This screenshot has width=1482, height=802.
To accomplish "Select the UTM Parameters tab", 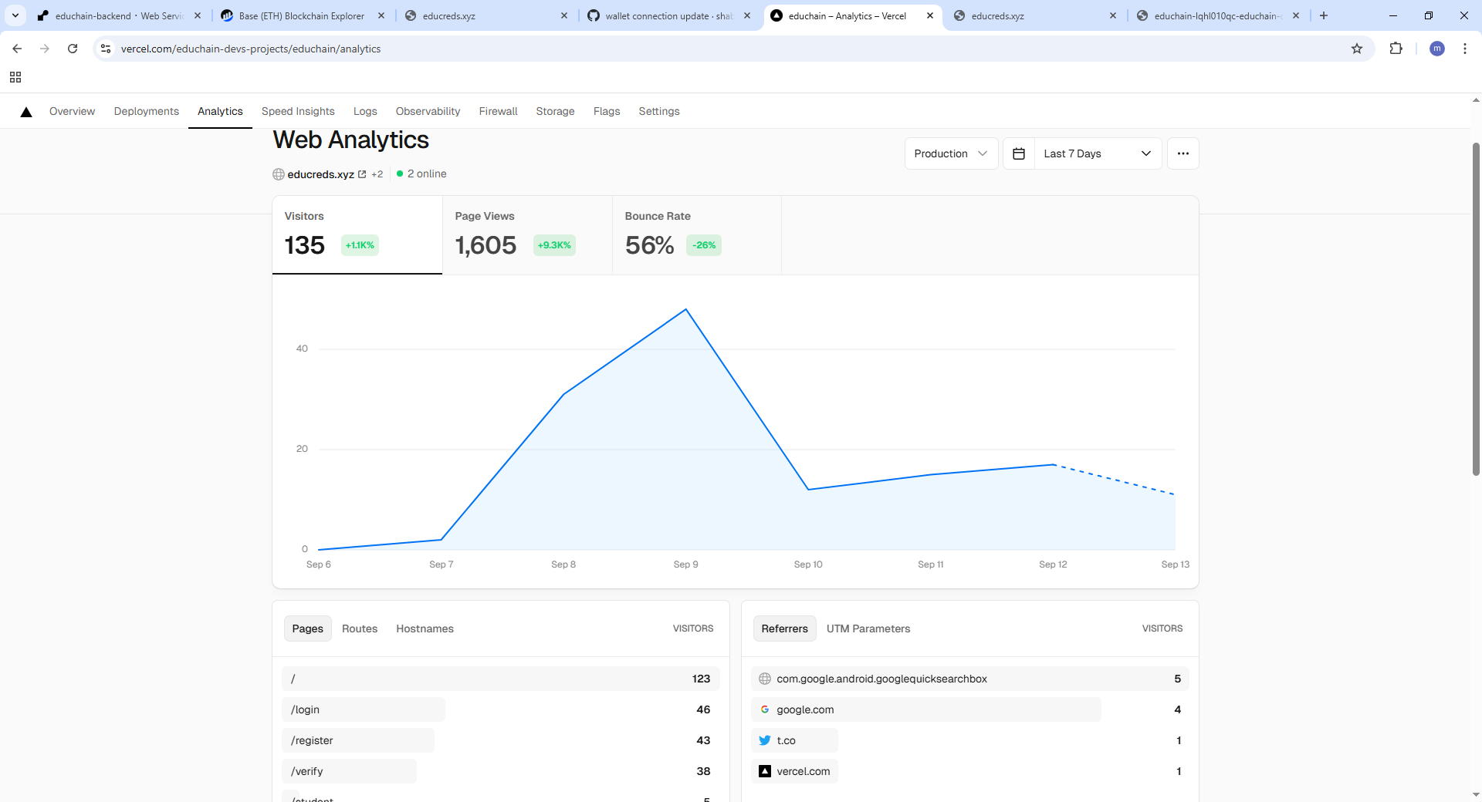I will (868, 628).
